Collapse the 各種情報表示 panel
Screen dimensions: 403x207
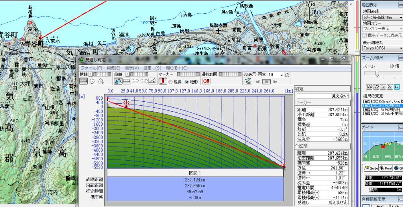click(x=400, y=199)
